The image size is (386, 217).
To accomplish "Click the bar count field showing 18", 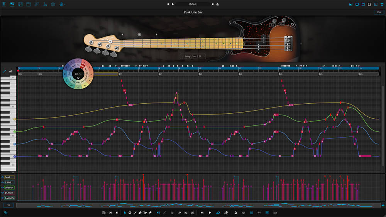I will (x=8, y=205).
